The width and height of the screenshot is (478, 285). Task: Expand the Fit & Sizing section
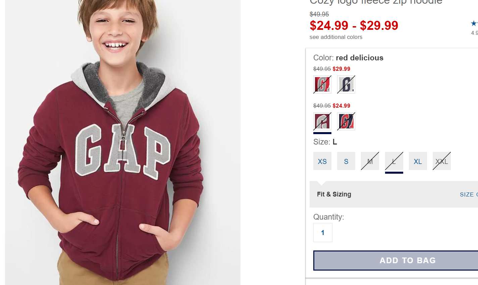click(334, 194)
